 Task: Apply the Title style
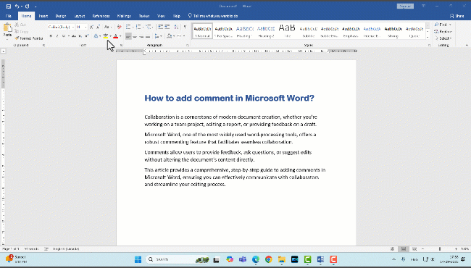click(287, 30)
